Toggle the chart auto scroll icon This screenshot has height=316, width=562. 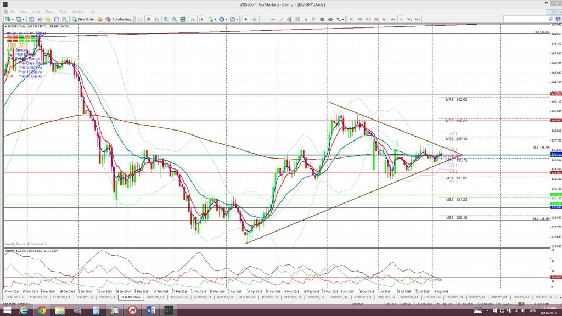coord(193,19)
